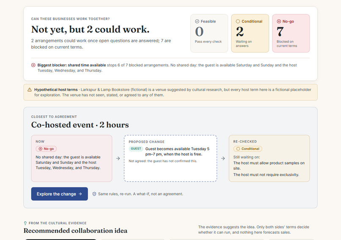Click the warning triangle beside Hypothetical host terms
Screen dimensions: 341x240
click(x=30, y=90)
